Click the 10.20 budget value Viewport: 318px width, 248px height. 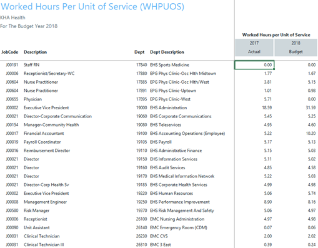[x=311, y=133]
